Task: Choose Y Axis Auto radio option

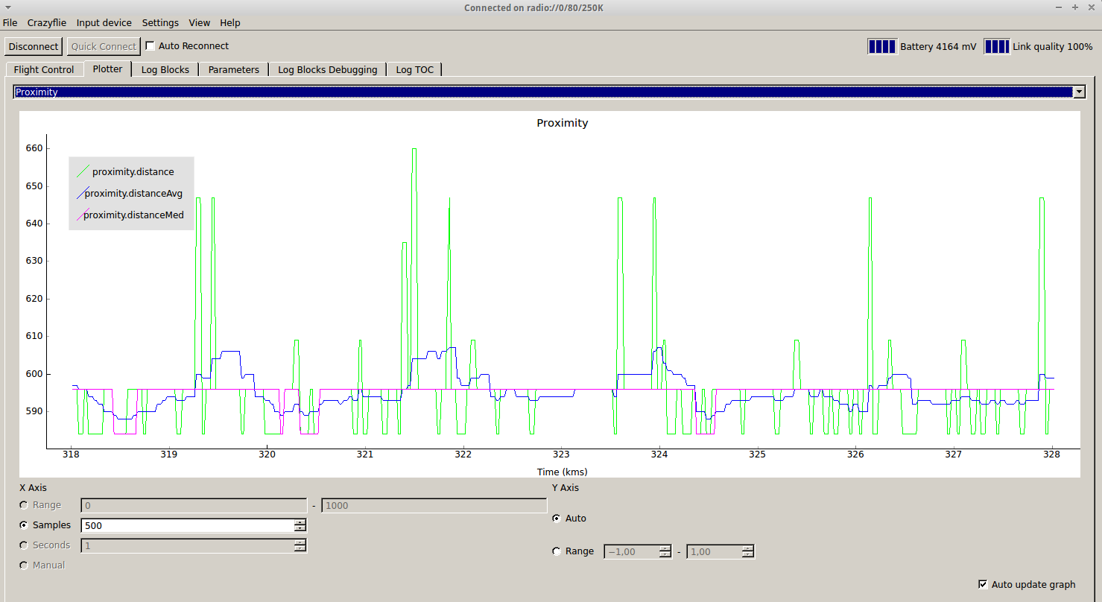Action: pyautogui.click(x=557, y=518)
